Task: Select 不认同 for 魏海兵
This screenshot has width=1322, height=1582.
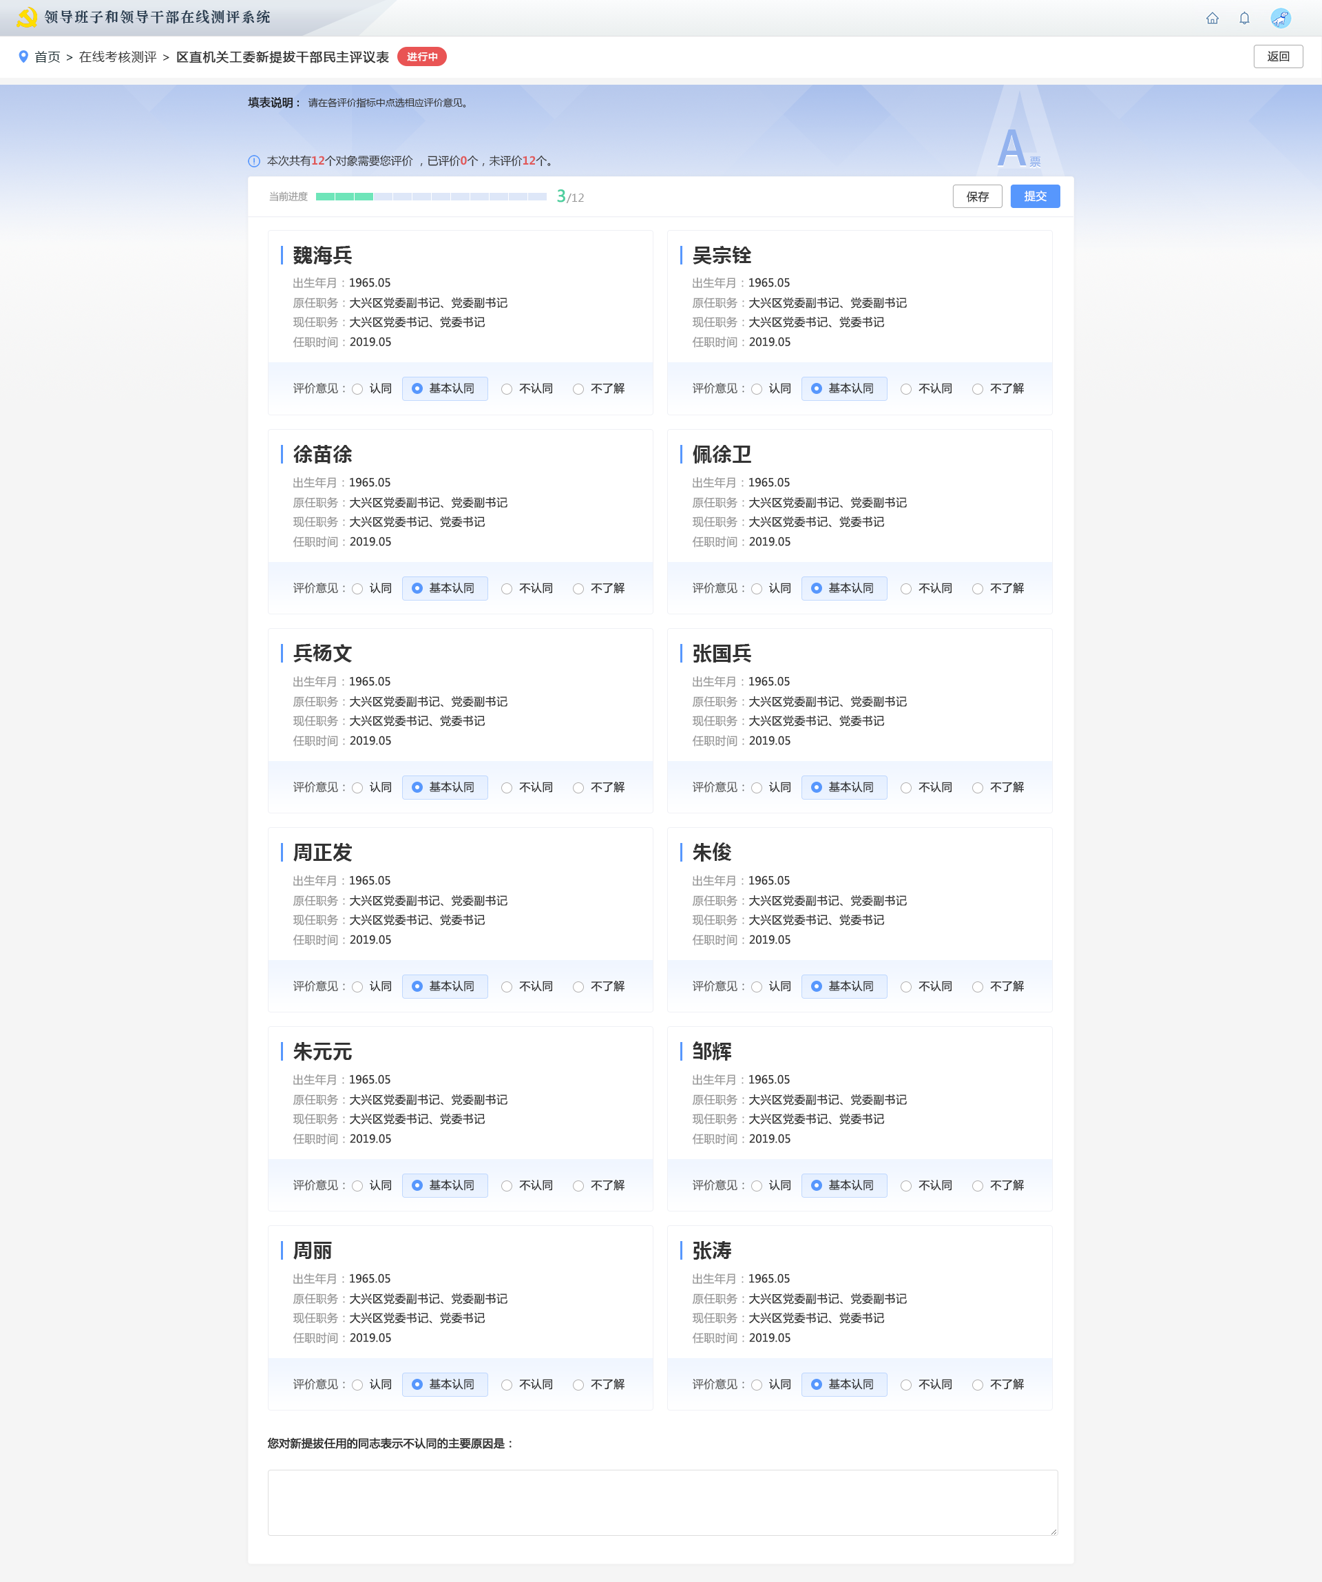Action: pyautogui.click(x=527, y=388)
